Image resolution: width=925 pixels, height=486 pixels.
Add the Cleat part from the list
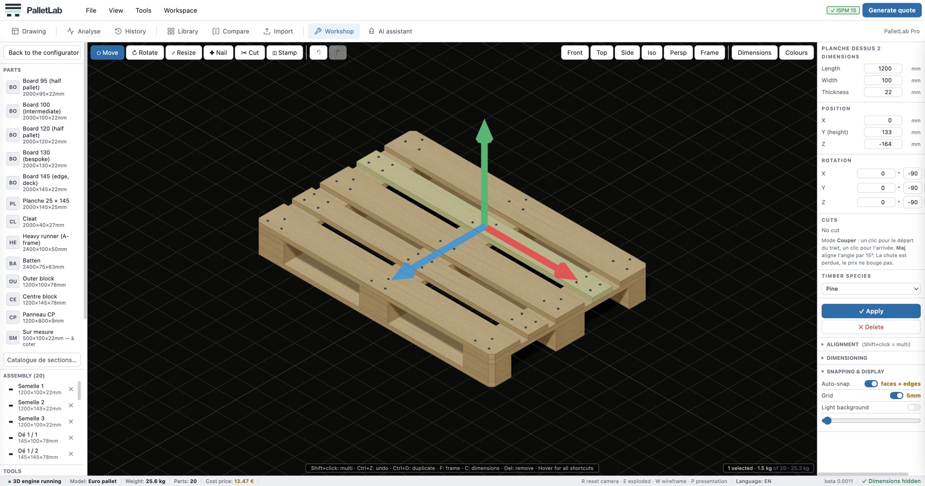43,221
